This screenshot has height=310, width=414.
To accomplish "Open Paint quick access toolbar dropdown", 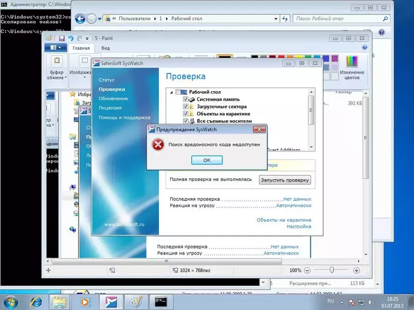I will (x=87, y=39).
